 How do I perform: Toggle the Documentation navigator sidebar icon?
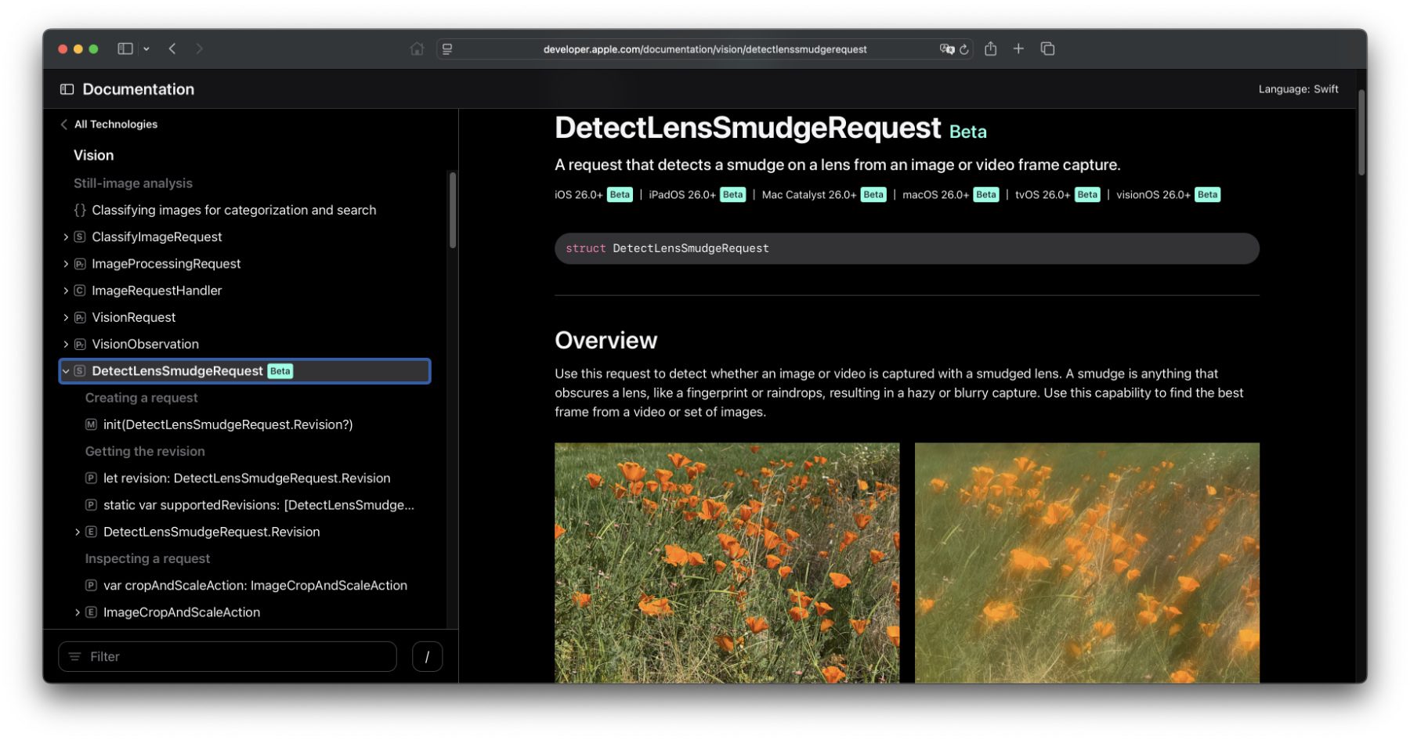(x=67, y=89)
